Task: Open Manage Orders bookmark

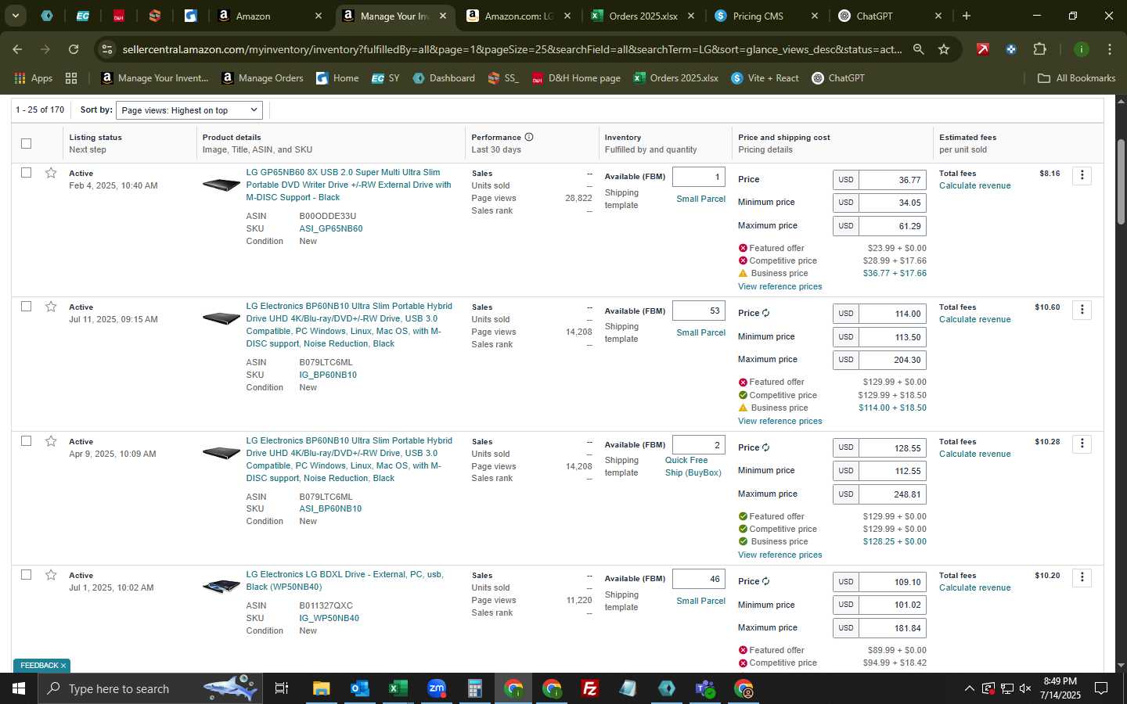Action: (263, 78)
